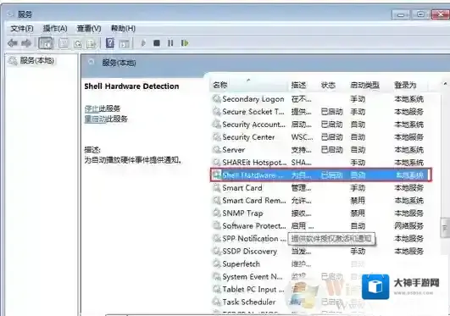The height and width of the screenshot is (316, 450).
Task: Select the SSDP Discovery service name
Action: pyautogui.click(x=250, y=252)
